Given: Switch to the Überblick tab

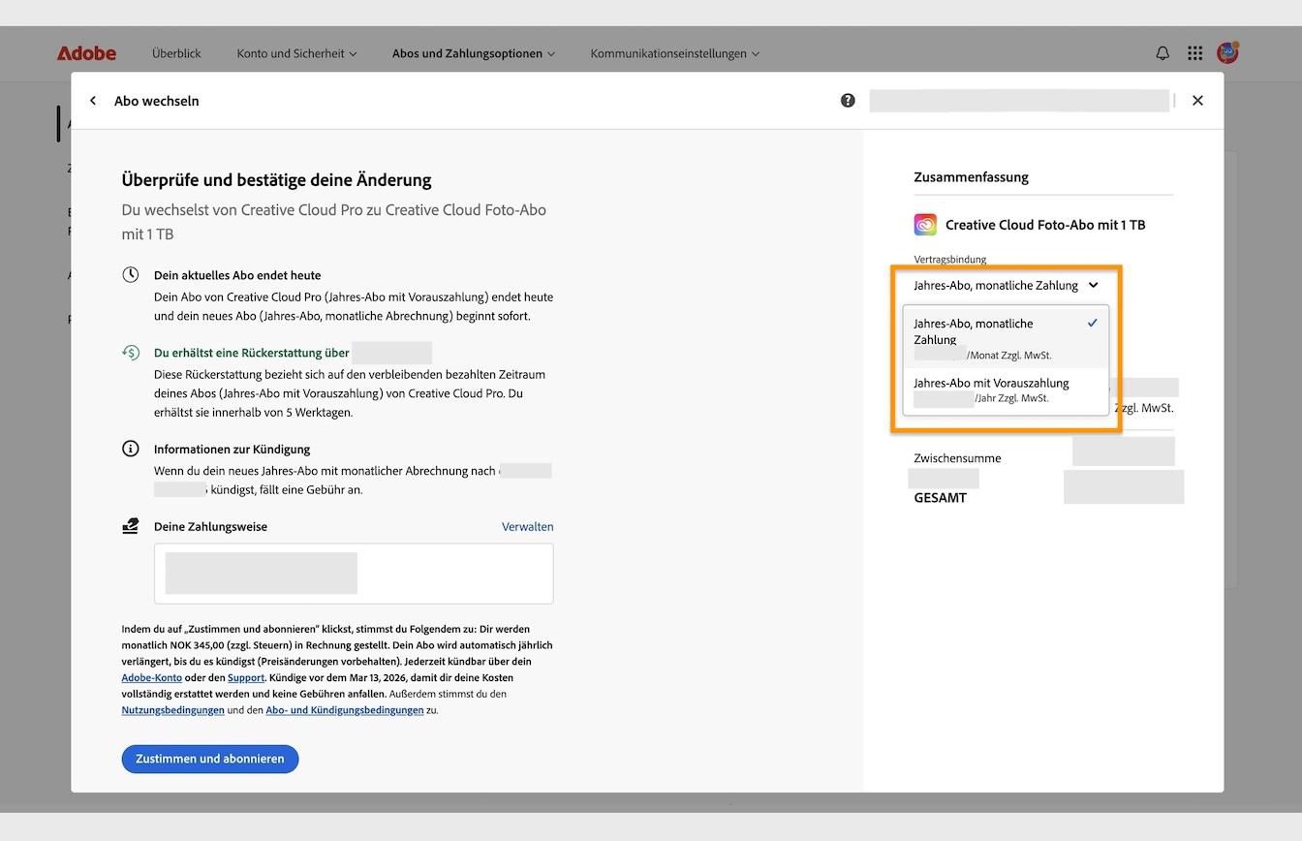Looking at the screenshot, I should pos(176,53).
